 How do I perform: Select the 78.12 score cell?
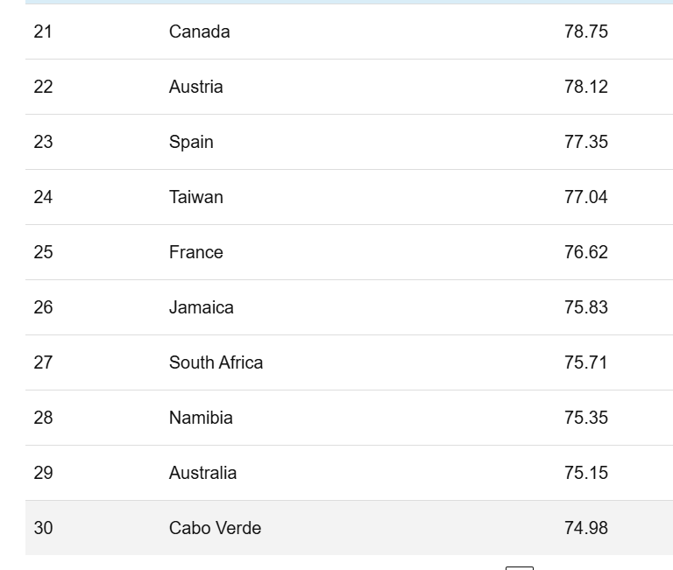point(586,87)
